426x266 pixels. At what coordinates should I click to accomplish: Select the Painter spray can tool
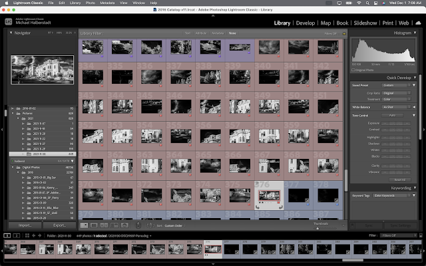(x=138, y=225)
